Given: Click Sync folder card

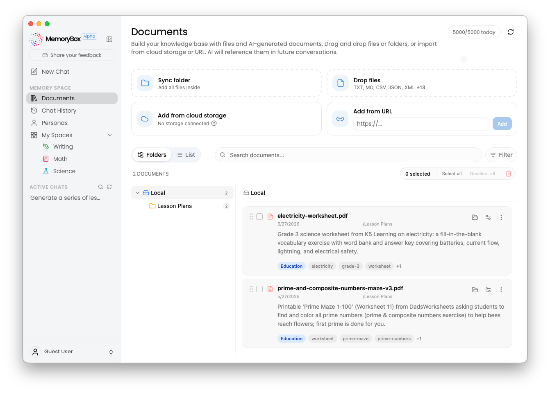Looking at the screenshot, I should pos(226,83).
